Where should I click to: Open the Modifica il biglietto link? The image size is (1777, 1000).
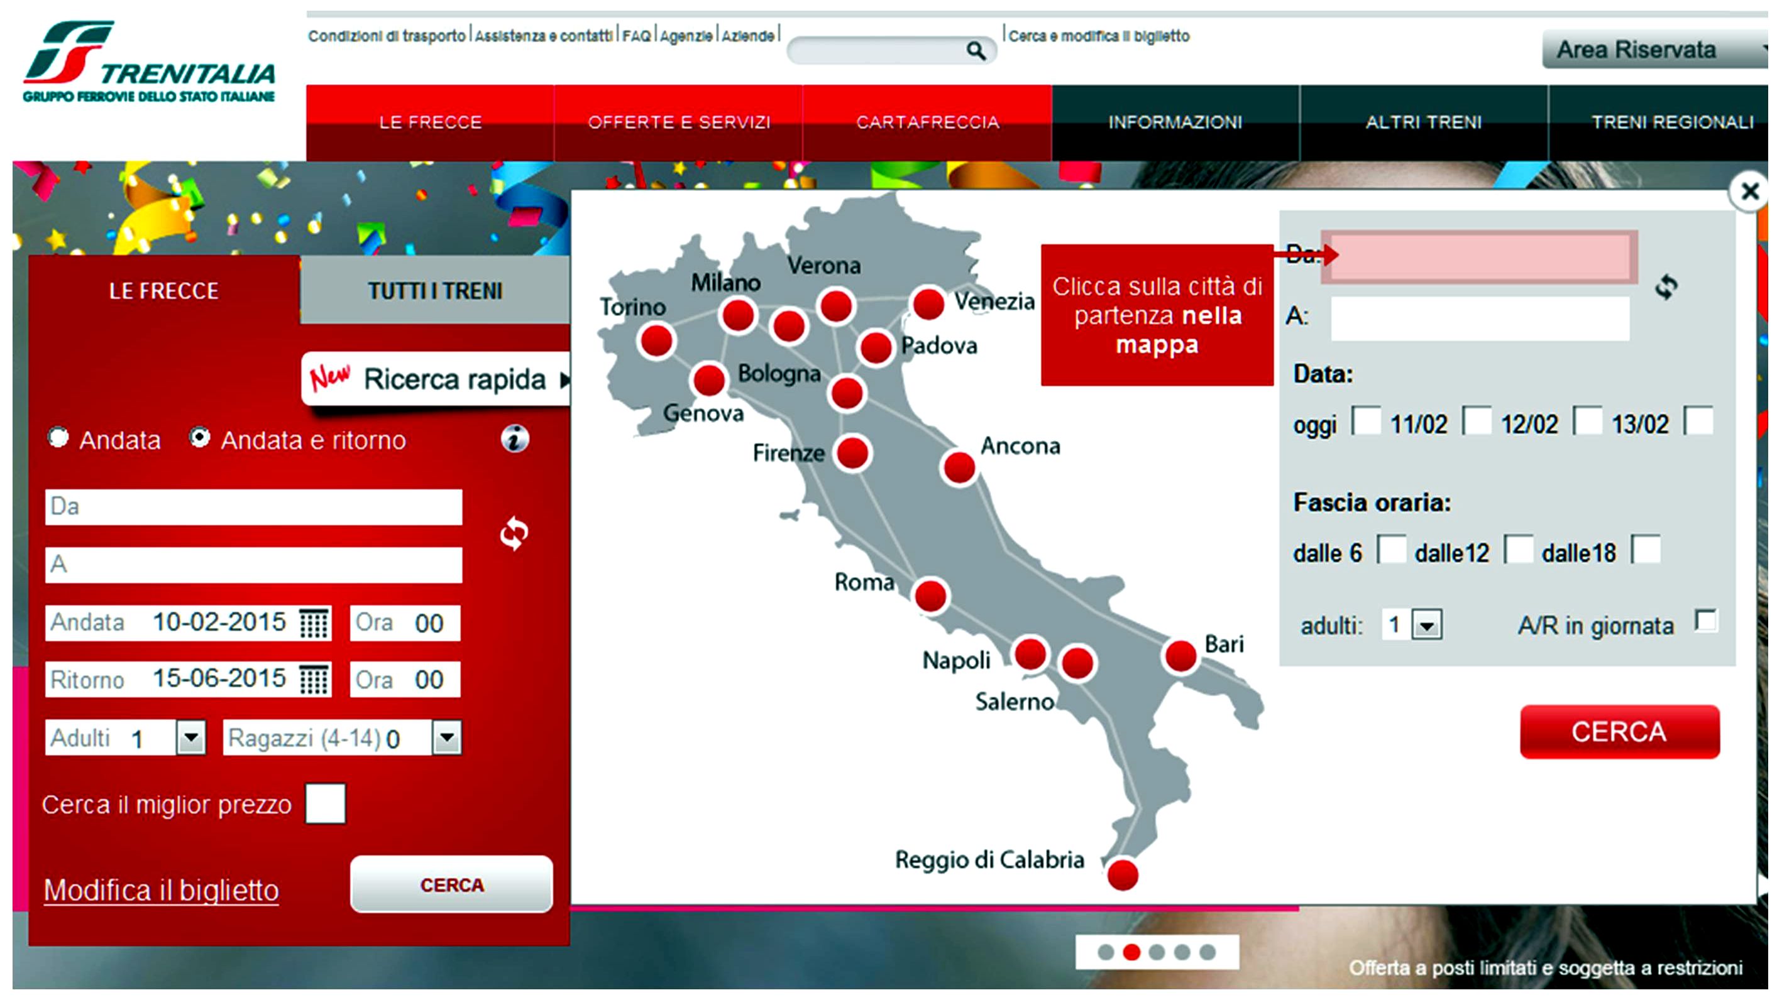[162, 891]
